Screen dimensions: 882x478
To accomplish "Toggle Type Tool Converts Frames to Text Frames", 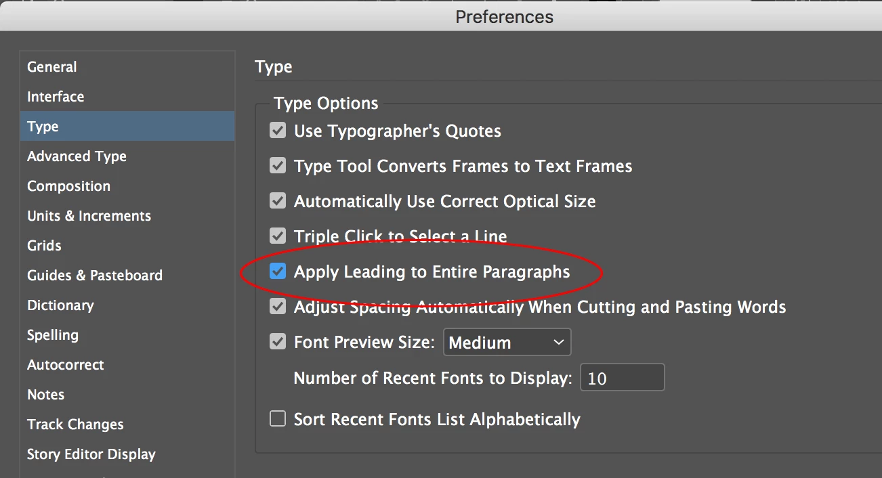I will (x=278, y=166).
